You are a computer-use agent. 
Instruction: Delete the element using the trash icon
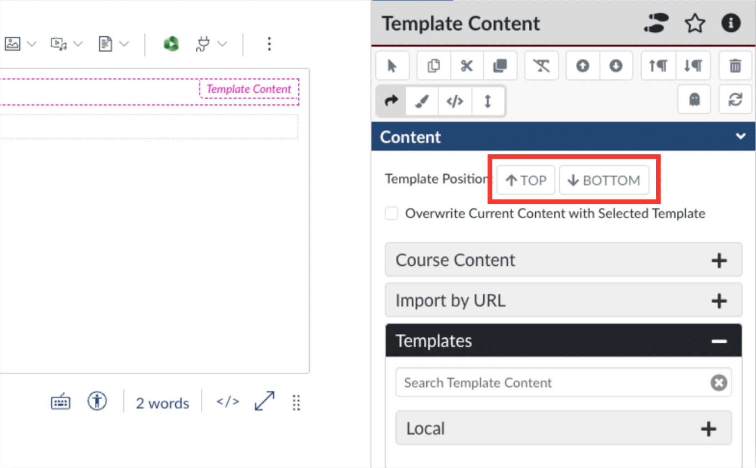pos(735,66)
